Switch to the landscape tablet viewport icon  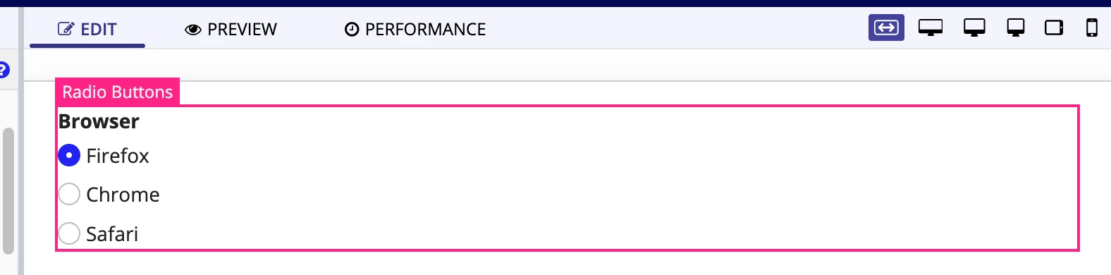(x=1054, y=28)
